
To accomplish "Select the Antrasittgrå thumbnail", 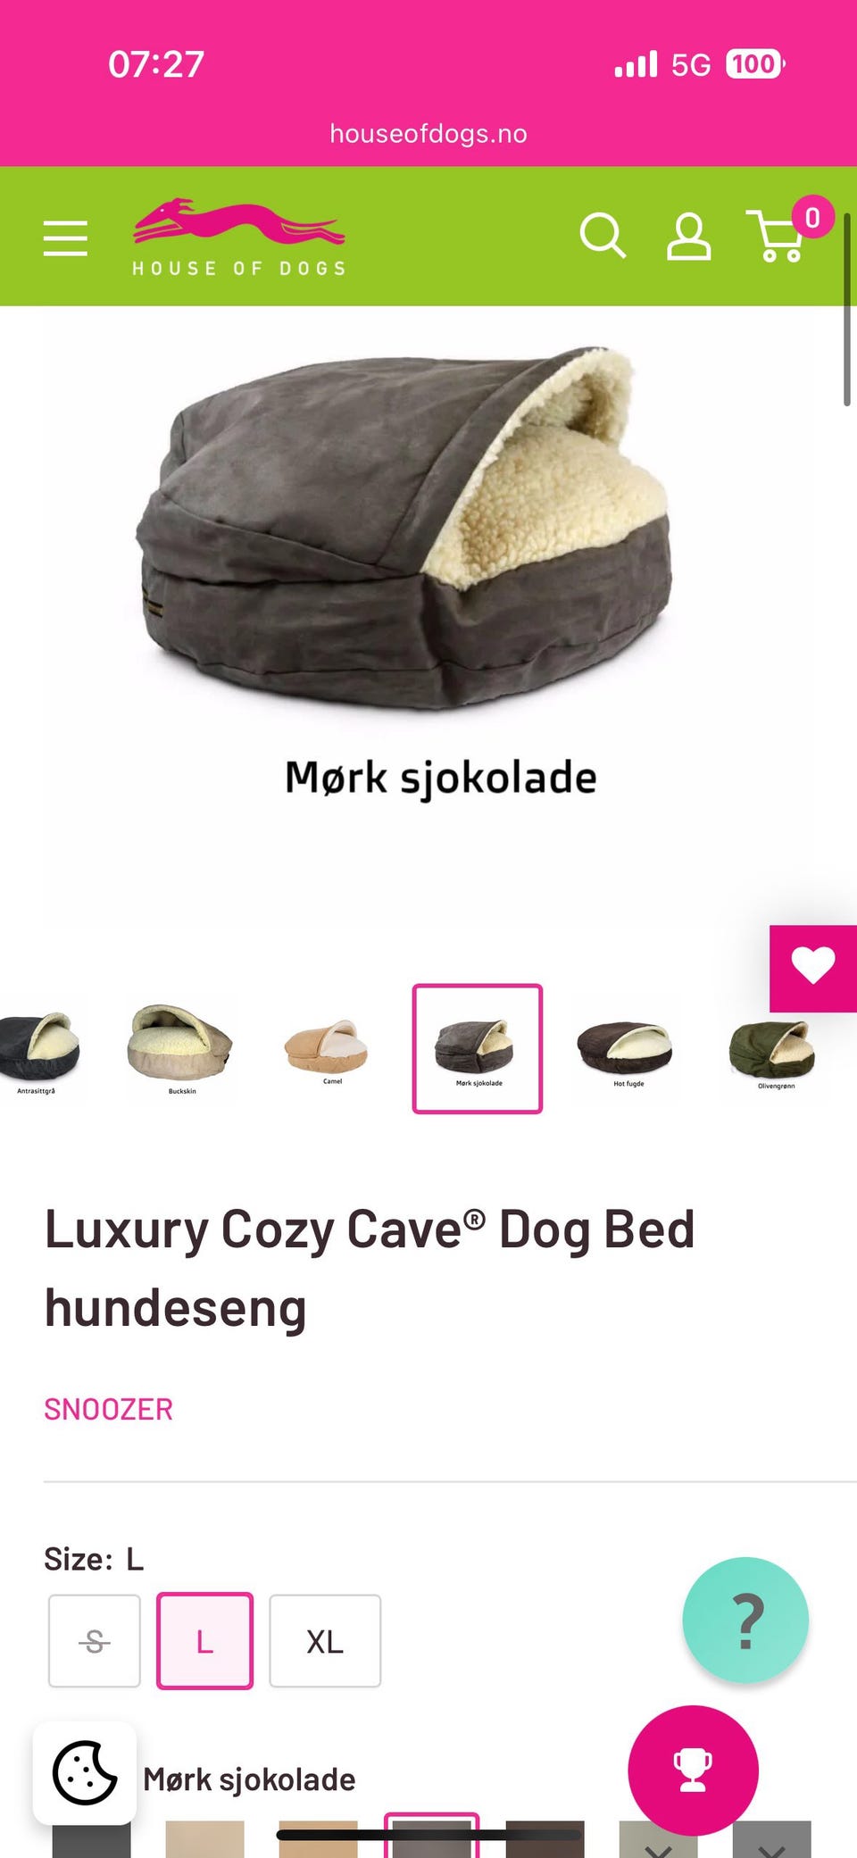I will (x=37, y=1049).
